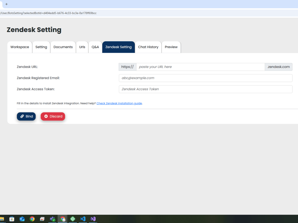Click the green diamond app taskbar icon
This screenshot has height=223, width=298.
coord(73,219)
